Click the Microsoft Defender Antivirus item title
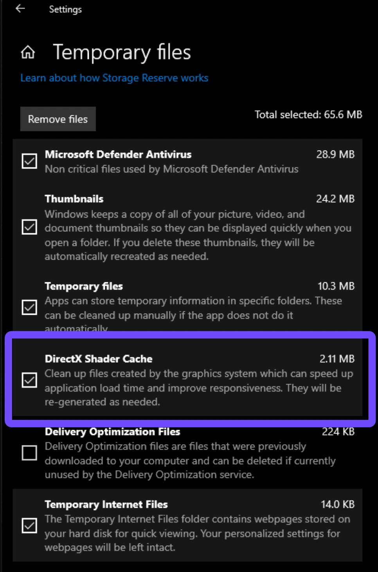 [x=118, y=154]
